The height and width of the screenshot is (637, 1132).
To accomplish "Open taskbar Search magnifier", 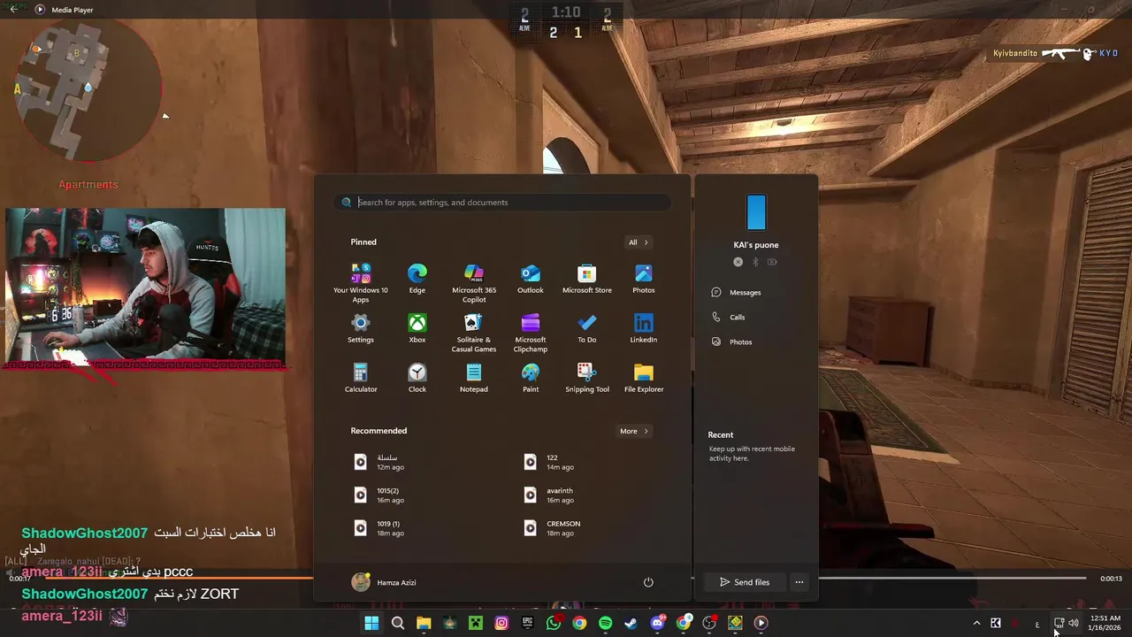I will (398, 623).
